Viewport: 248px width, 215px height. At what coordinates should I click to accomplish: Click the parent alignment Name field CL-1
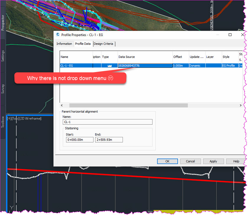click(108, 122)
